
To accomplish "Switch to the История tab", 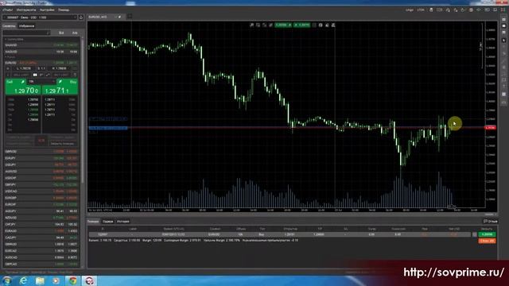I will pos(123,222).
